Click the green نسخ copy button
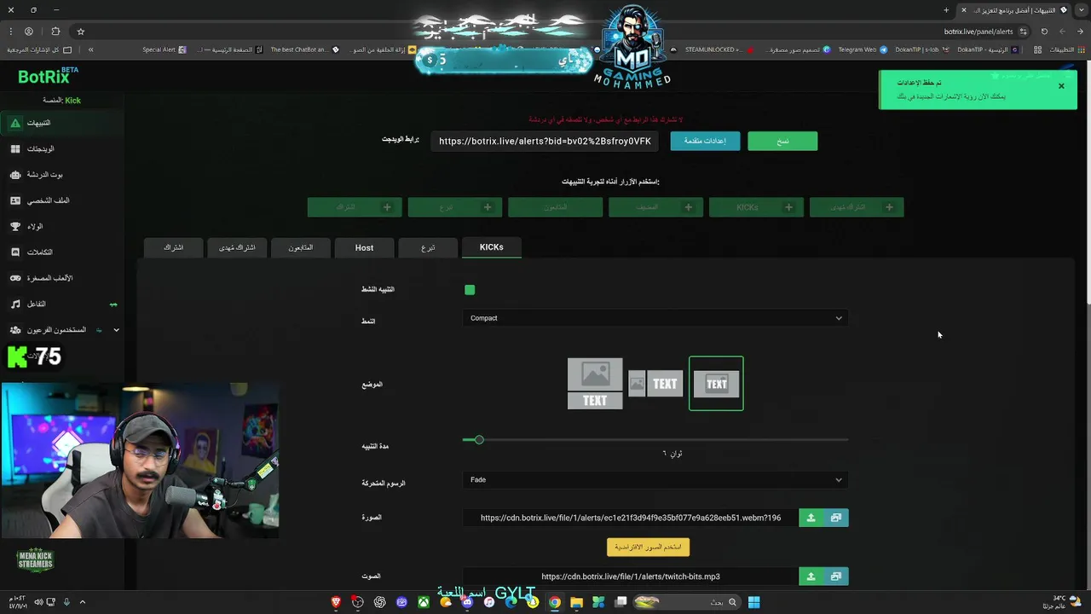 coord(782,141)
